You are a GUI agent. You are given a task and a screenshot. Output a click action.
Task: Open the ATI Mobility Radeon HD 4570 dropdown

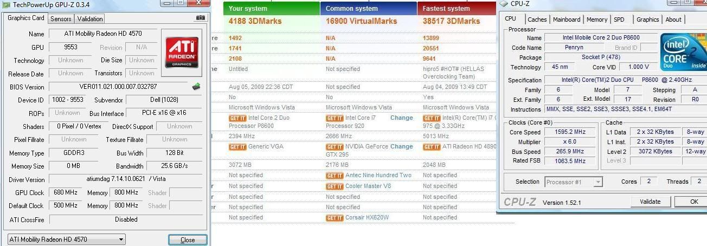pyautogui.click(x=67, y=239)
